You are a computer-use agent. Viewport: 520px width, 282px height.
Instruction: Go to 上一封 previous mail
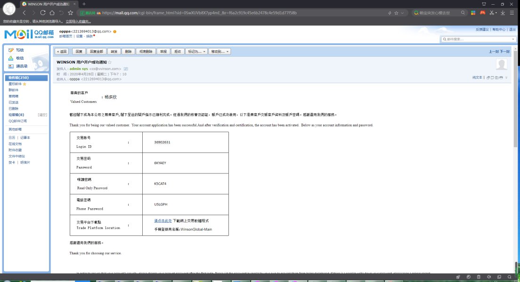[494, 52]
